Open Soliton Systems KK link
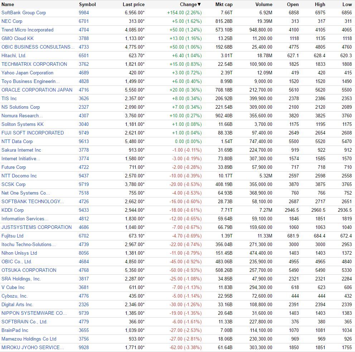 [23, 124]
